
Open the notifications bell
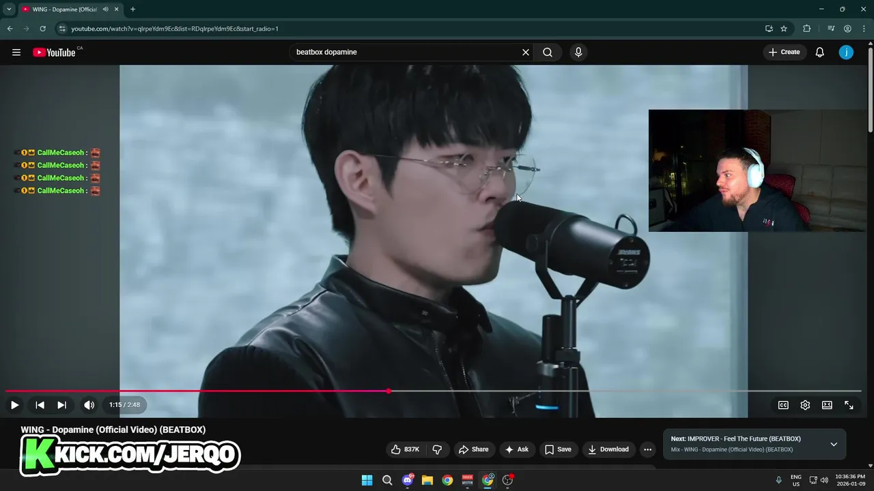tap(820, 53)
